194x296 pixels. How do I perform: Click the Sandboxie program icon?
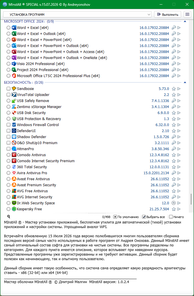click(x=14, y=89)
